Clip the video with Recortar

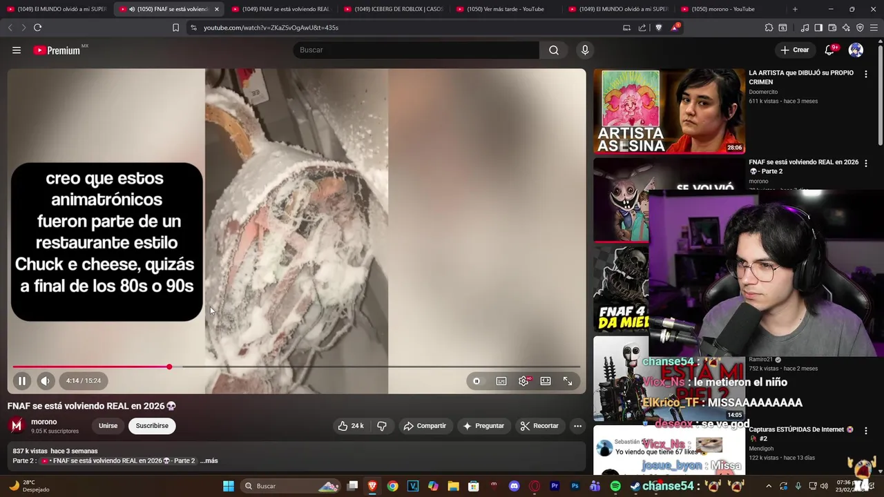tap(539, 426)
